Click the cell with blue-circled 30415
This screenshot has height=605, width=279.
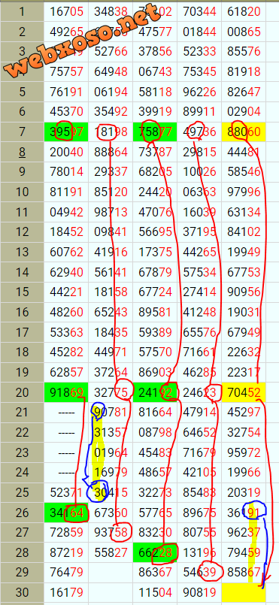(x=111, y=493)
